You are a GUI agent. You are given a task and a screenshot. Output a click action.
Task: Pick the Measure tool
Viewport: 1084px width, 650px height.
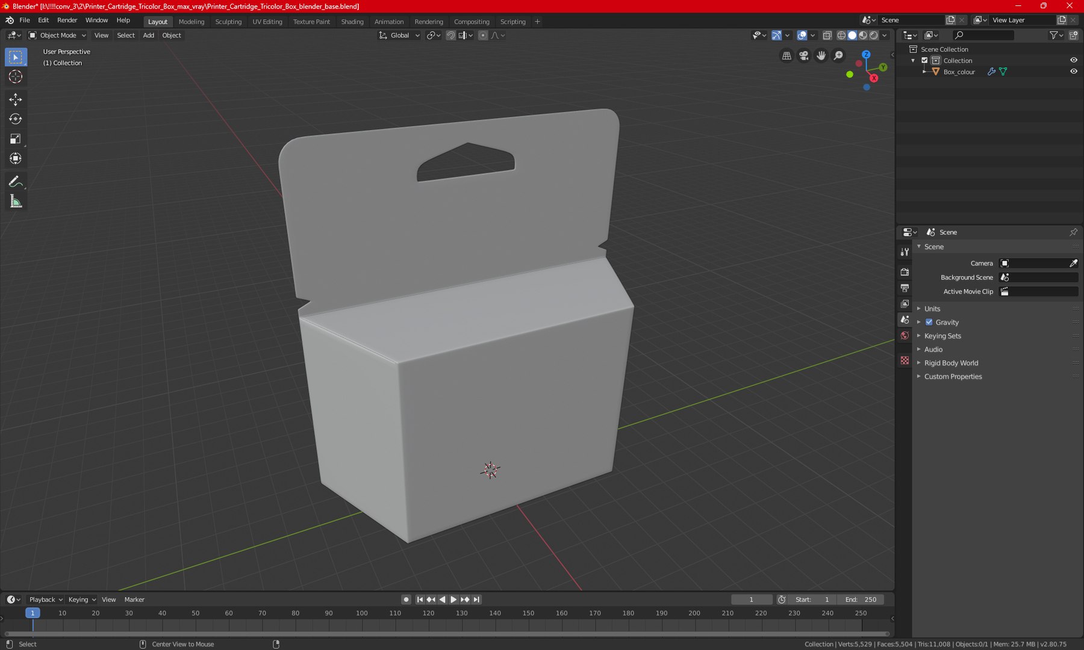pos(16,202)
